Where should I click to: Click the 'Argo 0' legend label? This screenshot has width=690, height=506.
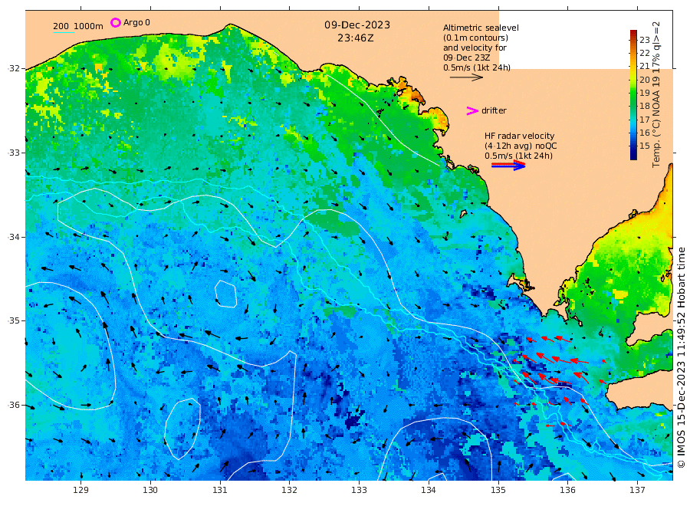[136, 22]
